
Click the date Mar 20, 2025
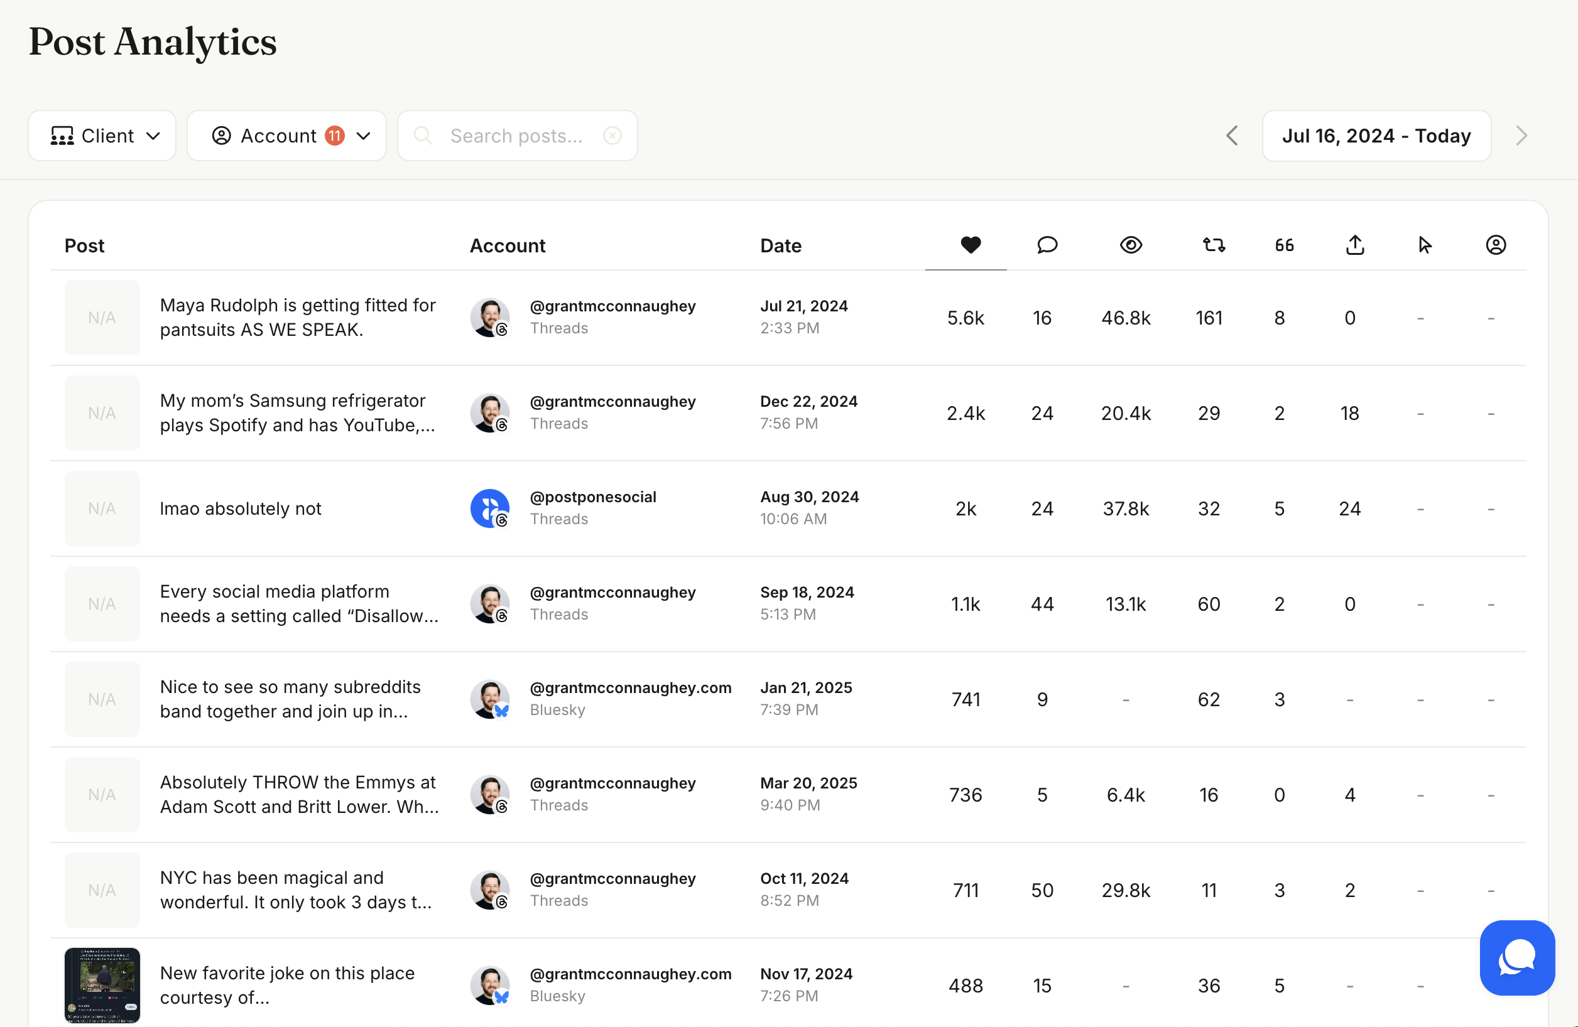pyautogui.click(x=808, y=783)
